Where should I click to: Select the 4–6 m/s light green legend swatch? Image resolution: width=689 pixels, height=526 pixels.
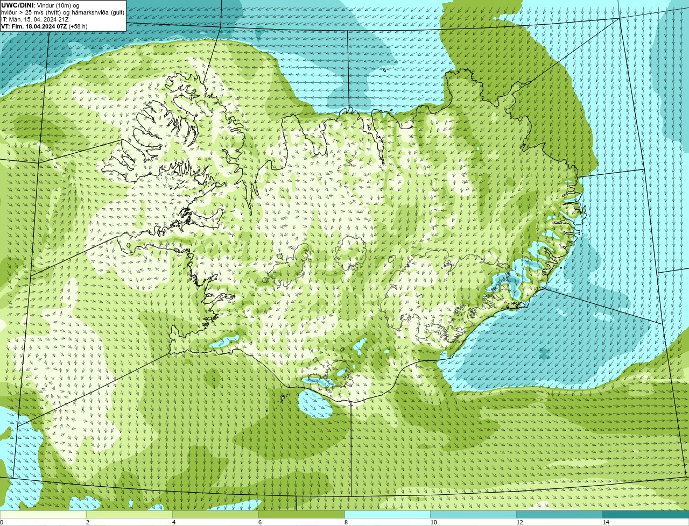pyautogui.click(x=215, y=515)
